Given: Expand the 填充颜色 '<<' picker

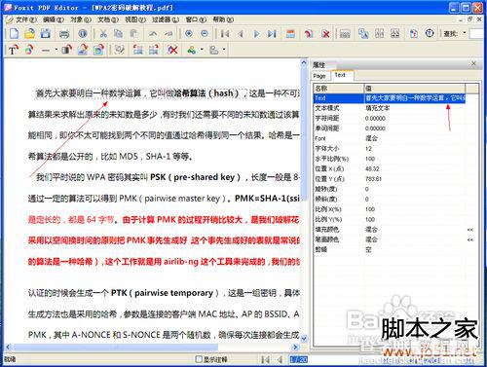Looking at the screenshot, I should pyautogui.click(x=470, y=230).
